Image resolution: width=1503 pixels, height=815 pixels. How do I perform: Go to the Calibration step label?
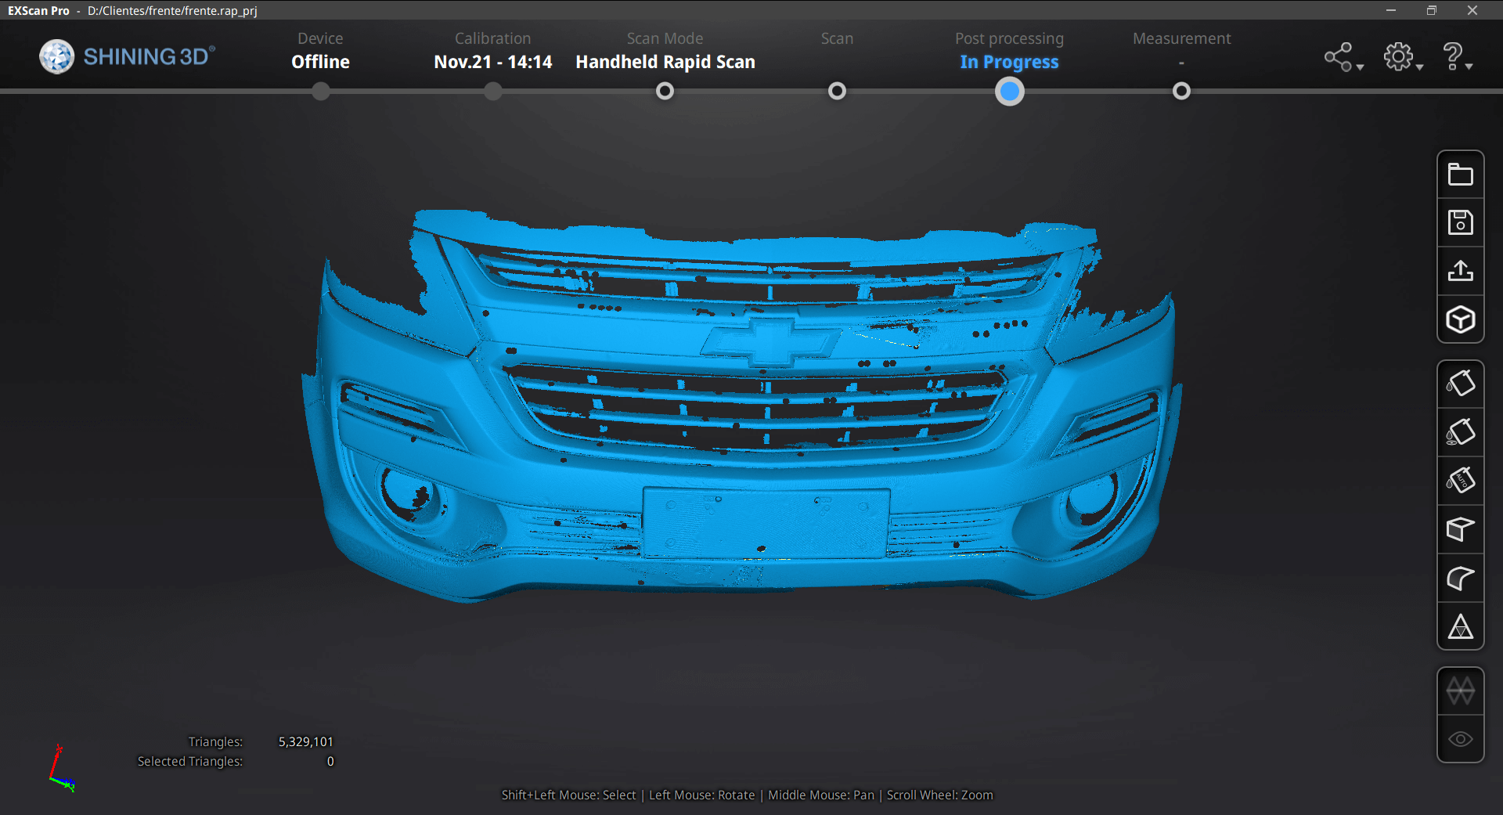click(492, 38)
